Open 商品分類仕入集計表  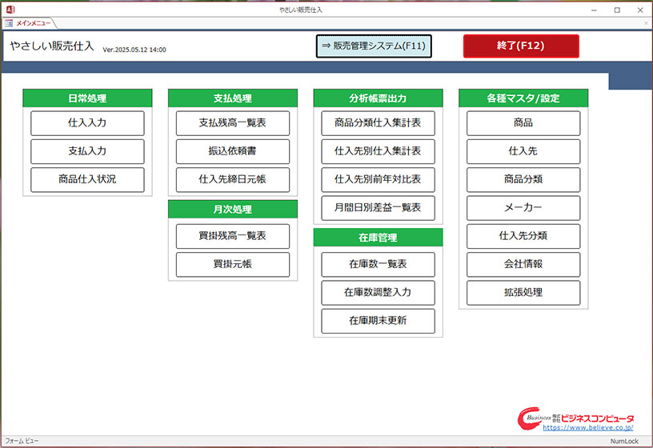point(378,123)
